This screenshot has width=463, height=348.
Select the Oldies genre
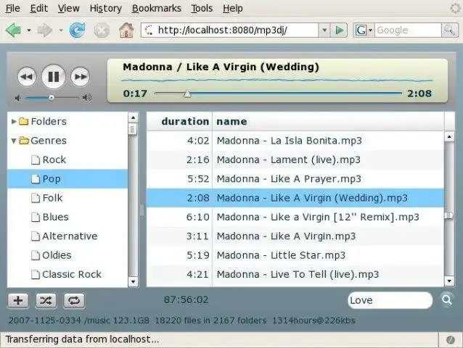point(67,255)
